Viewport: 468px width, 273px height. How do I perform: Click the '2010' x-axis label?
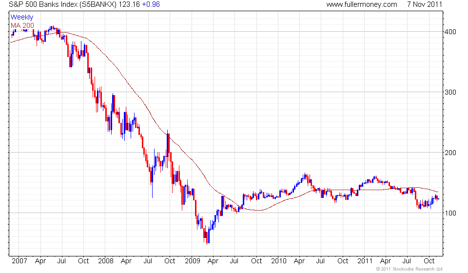click(278, 261)
